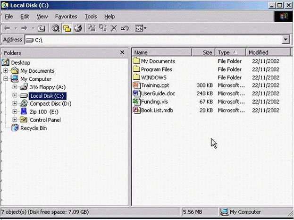Screen dimensions: 294x220
Task: Expand Zip 100 (E:) node
Action: point(15,111)
